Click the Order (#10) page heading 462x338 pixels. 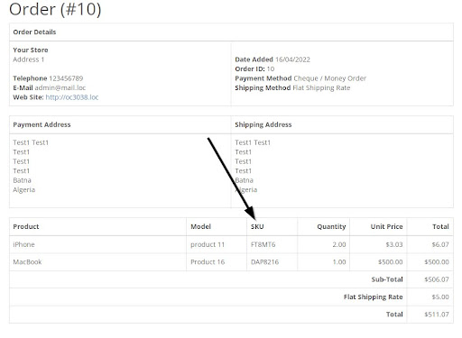[55, 9]
